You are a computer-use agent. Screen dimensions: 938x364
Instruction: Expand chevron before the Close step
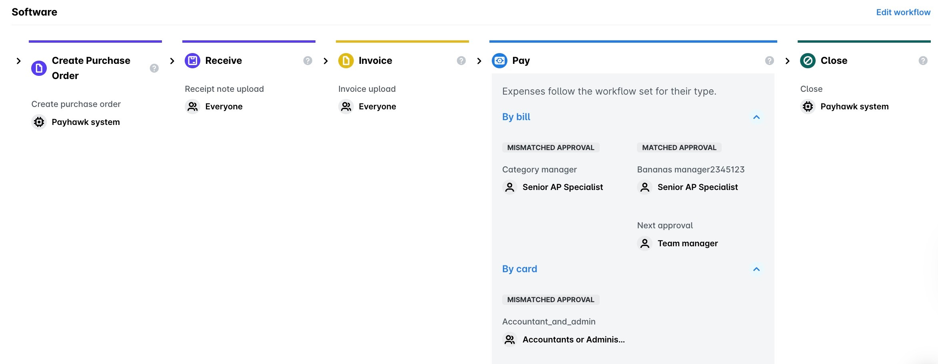pos(787,61)
